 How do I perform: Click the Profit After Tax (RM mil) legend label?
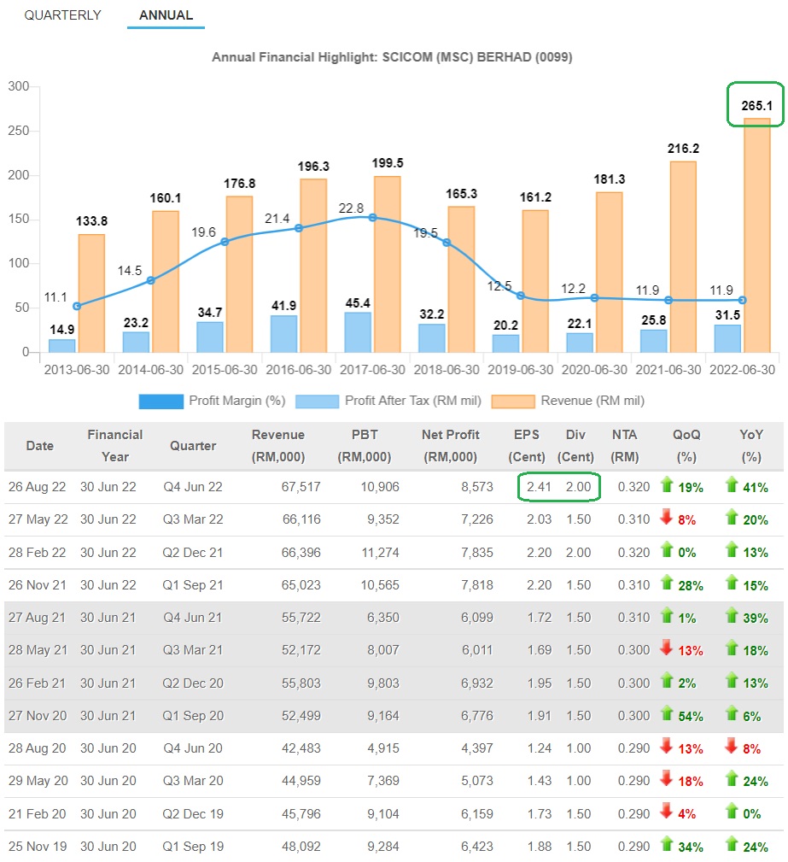pos(412,401)
